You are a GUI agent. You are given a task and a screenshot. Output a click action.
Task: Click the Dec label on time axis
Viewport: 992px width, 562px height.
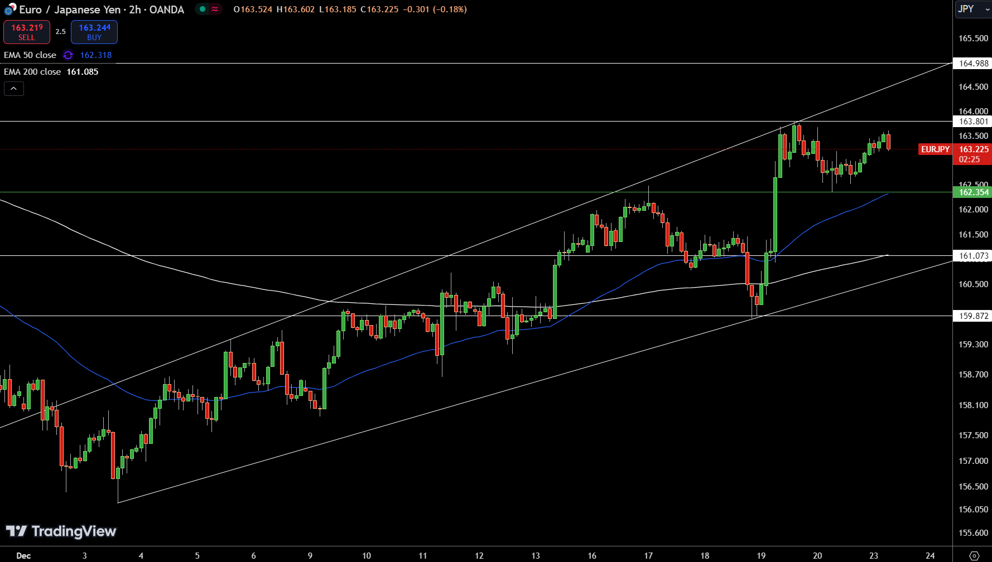(23, 556)
